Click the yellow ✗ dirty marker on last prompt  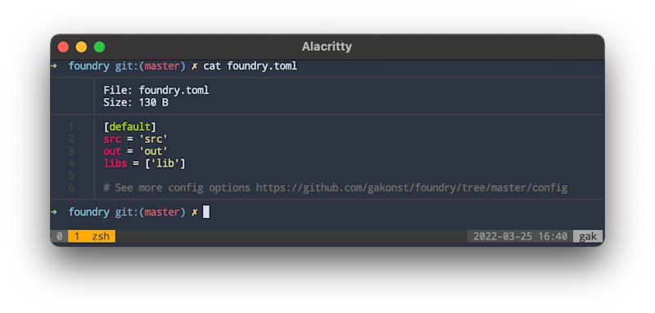[194, 212]
